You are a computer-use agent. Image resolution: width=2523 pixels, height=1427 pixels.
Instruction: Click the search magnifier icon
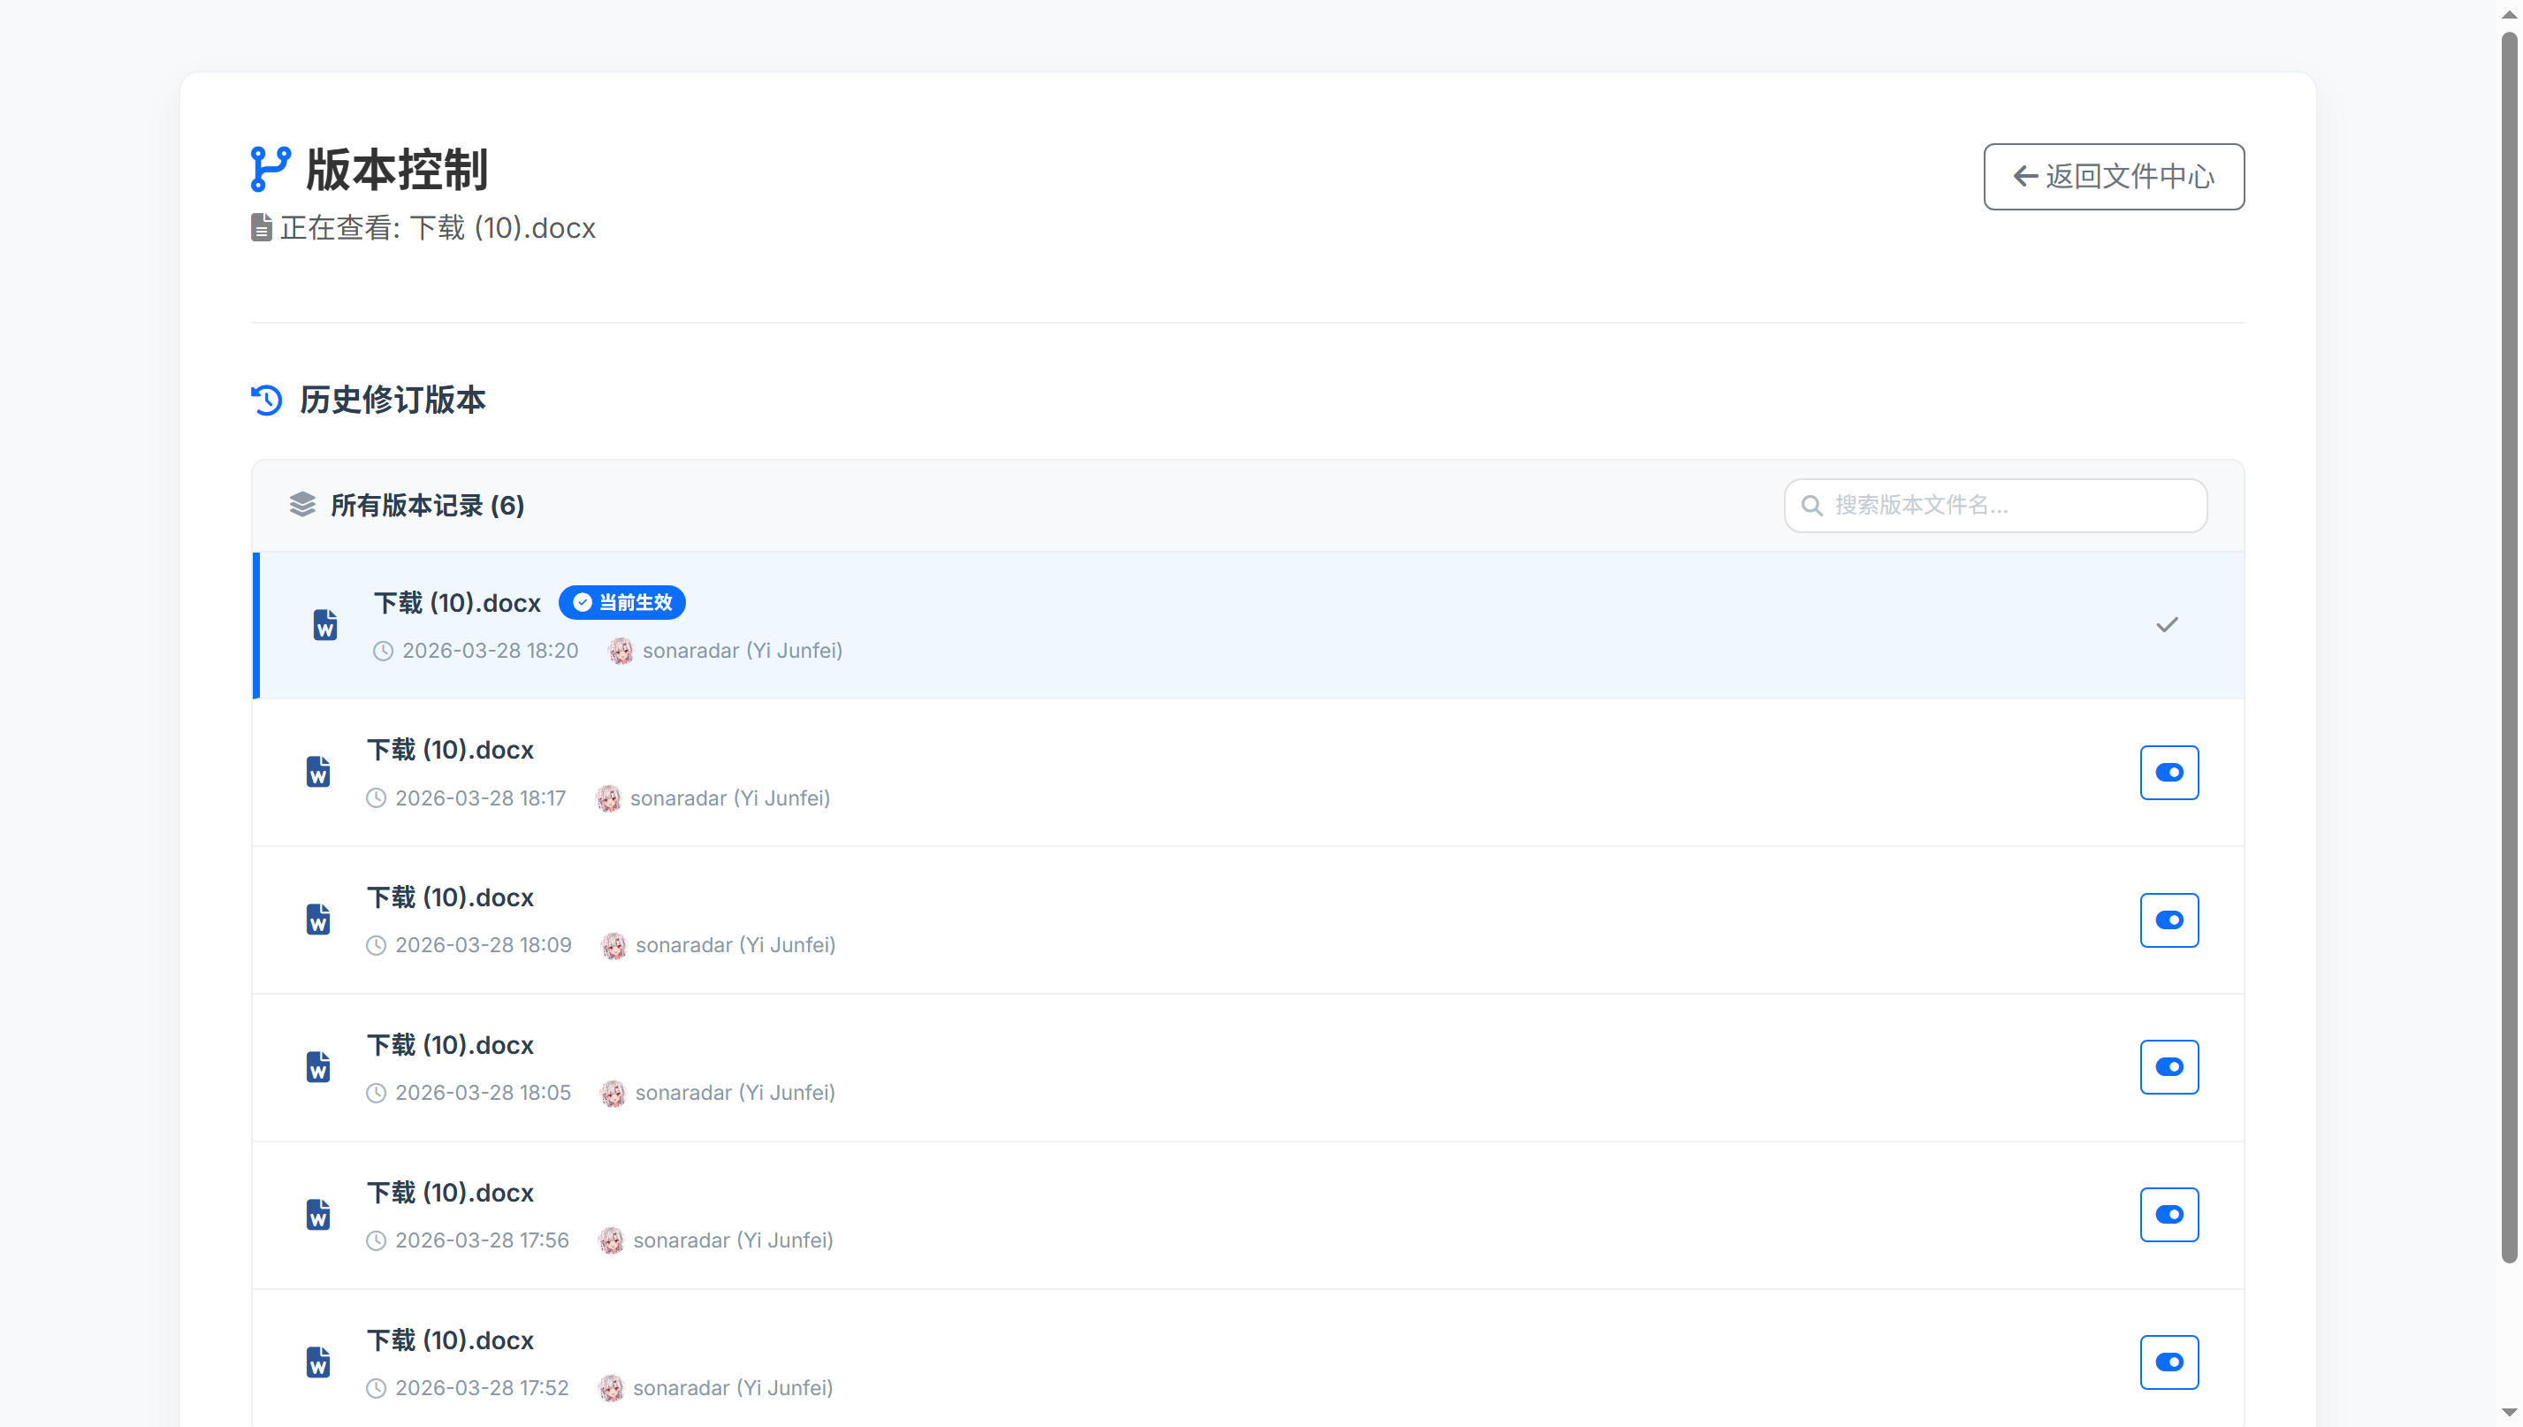pyautogui.click(x=1811, y=505)
